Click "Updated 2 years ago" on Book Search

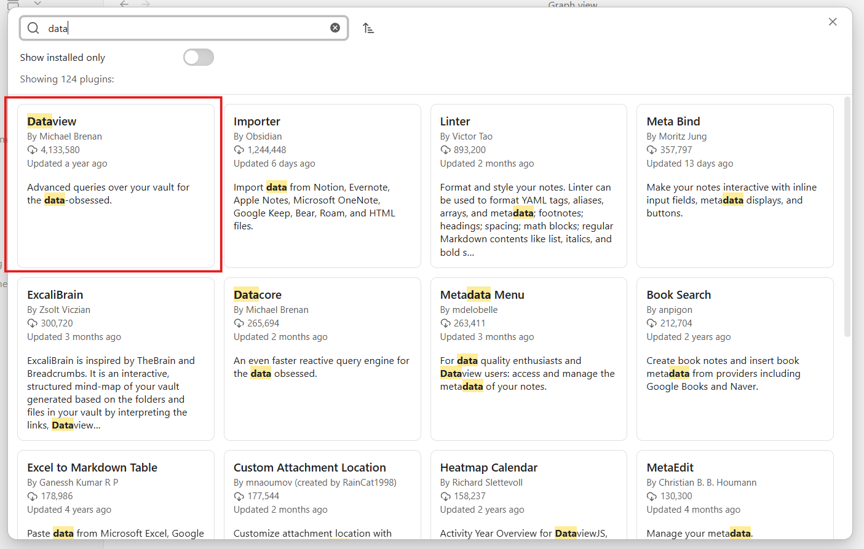point(689,337)
